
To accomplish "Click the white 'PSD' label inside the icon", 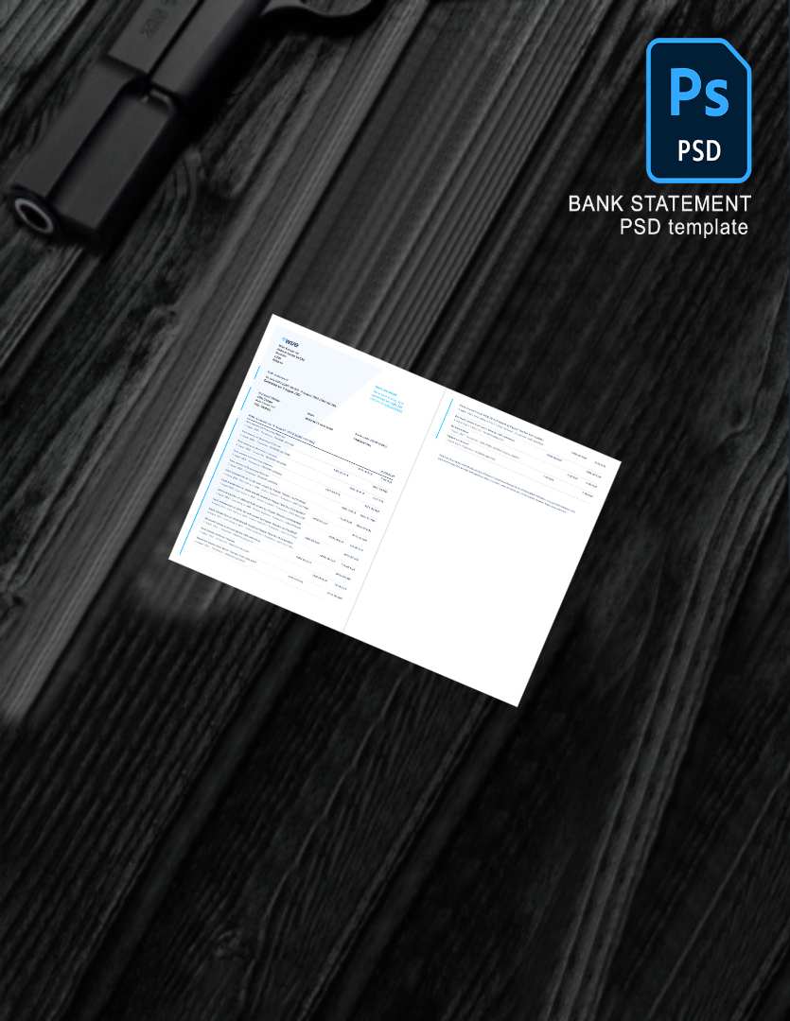I will pyautogui.click(x=699, y=150).
